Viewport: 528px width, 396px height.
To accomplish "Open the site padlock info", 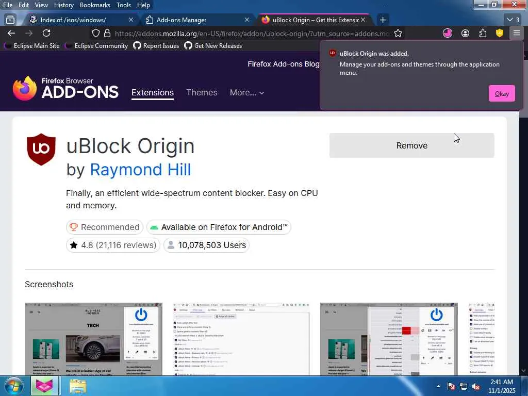I will click(x=107, y=33).
